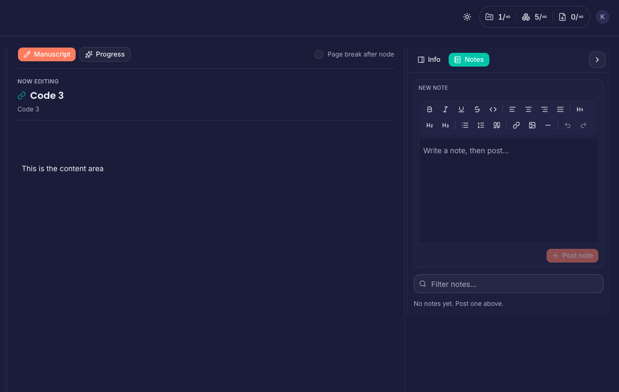619x392 pixels.
Task: Apply Heading 1 style to note
Action: coord(580,109)
